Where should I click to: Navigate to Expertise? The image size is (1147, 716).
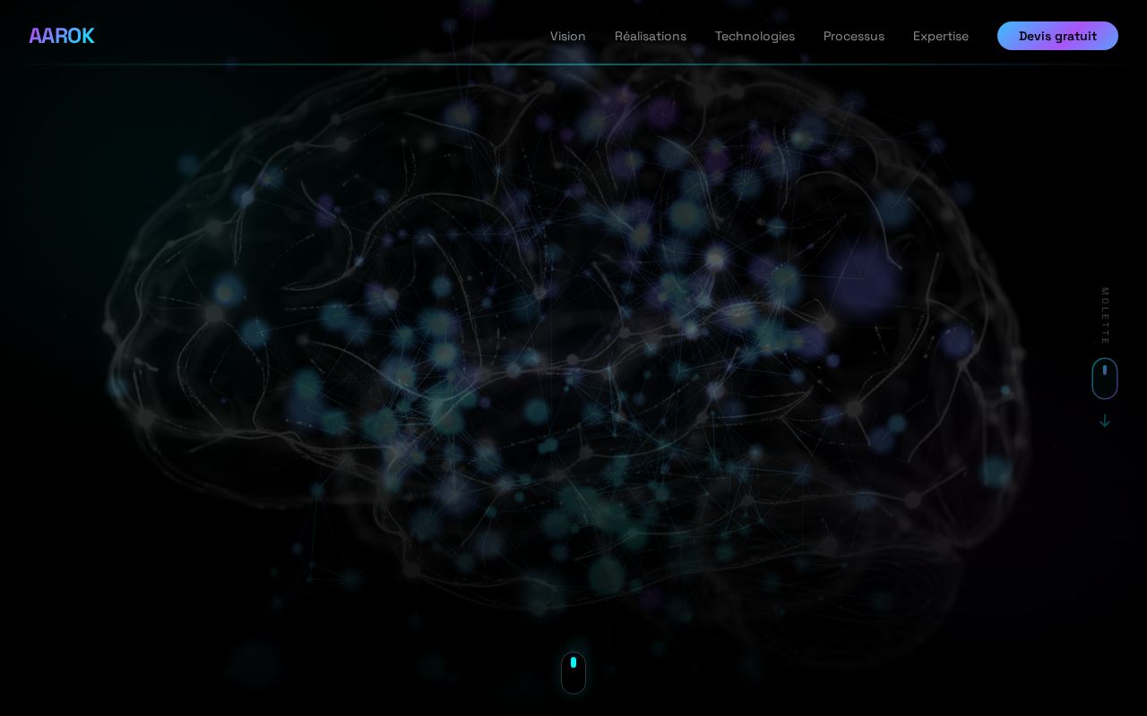click(x=941, y=36)
